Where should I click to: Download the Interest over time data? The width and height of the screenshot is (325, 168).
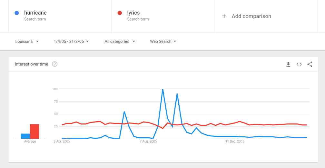pos(288,64)
